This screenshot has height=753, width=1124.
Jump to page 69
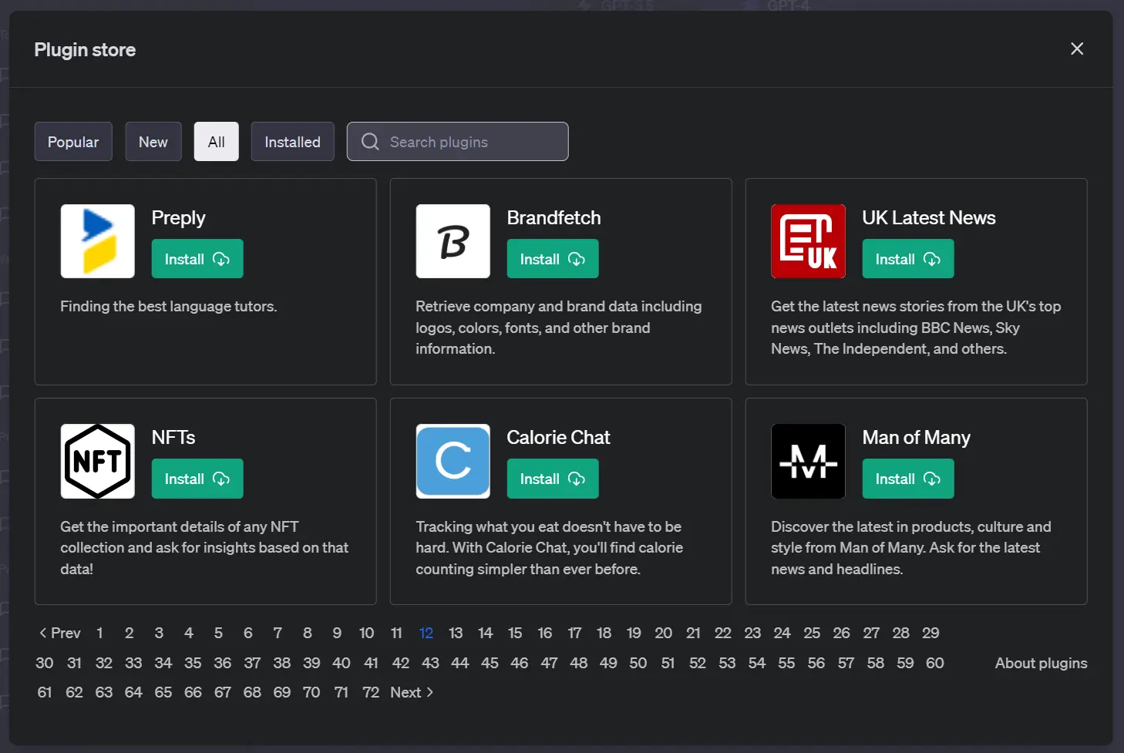coord(282,692)
